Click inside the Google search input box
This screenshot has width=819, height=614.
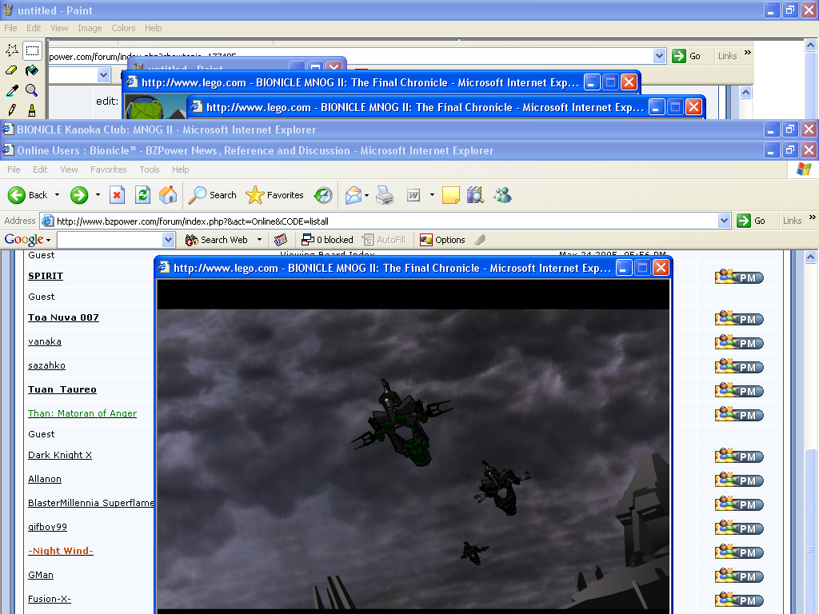pos(110,240)
